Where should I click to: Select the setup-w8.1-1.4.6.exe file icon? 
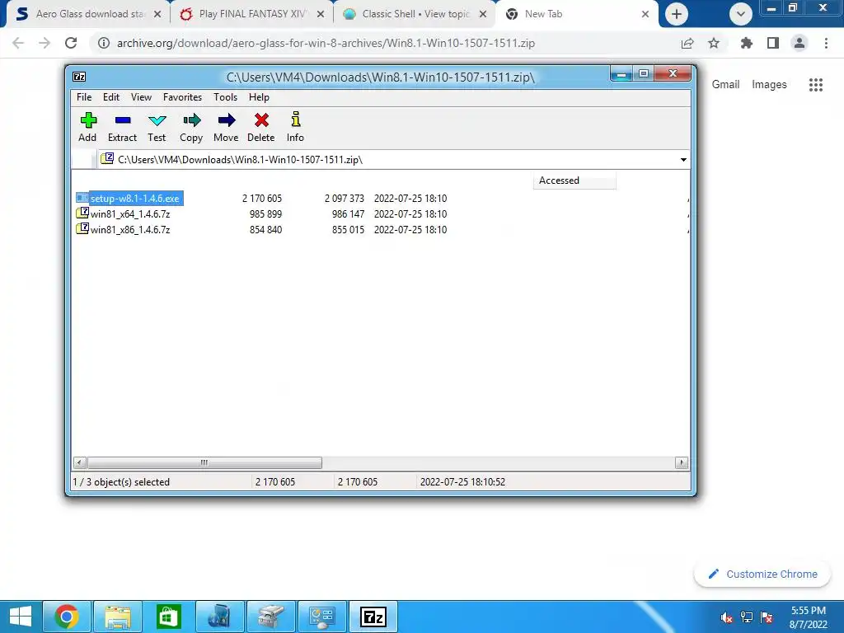pos(82,198)
